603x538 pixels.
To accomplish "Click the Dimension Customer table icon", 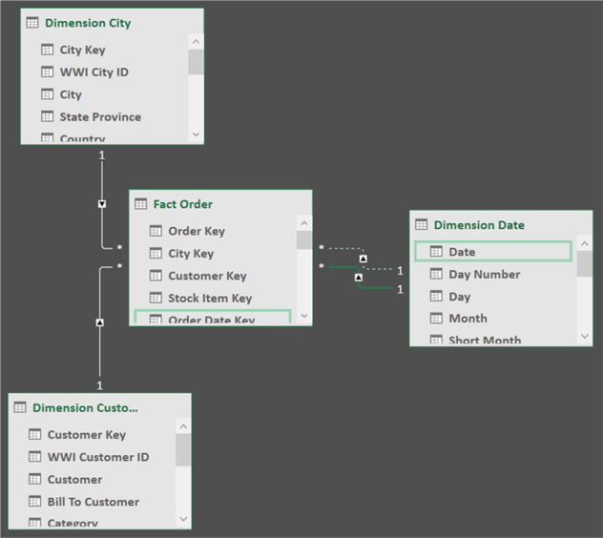I will [x=20, y=407].
